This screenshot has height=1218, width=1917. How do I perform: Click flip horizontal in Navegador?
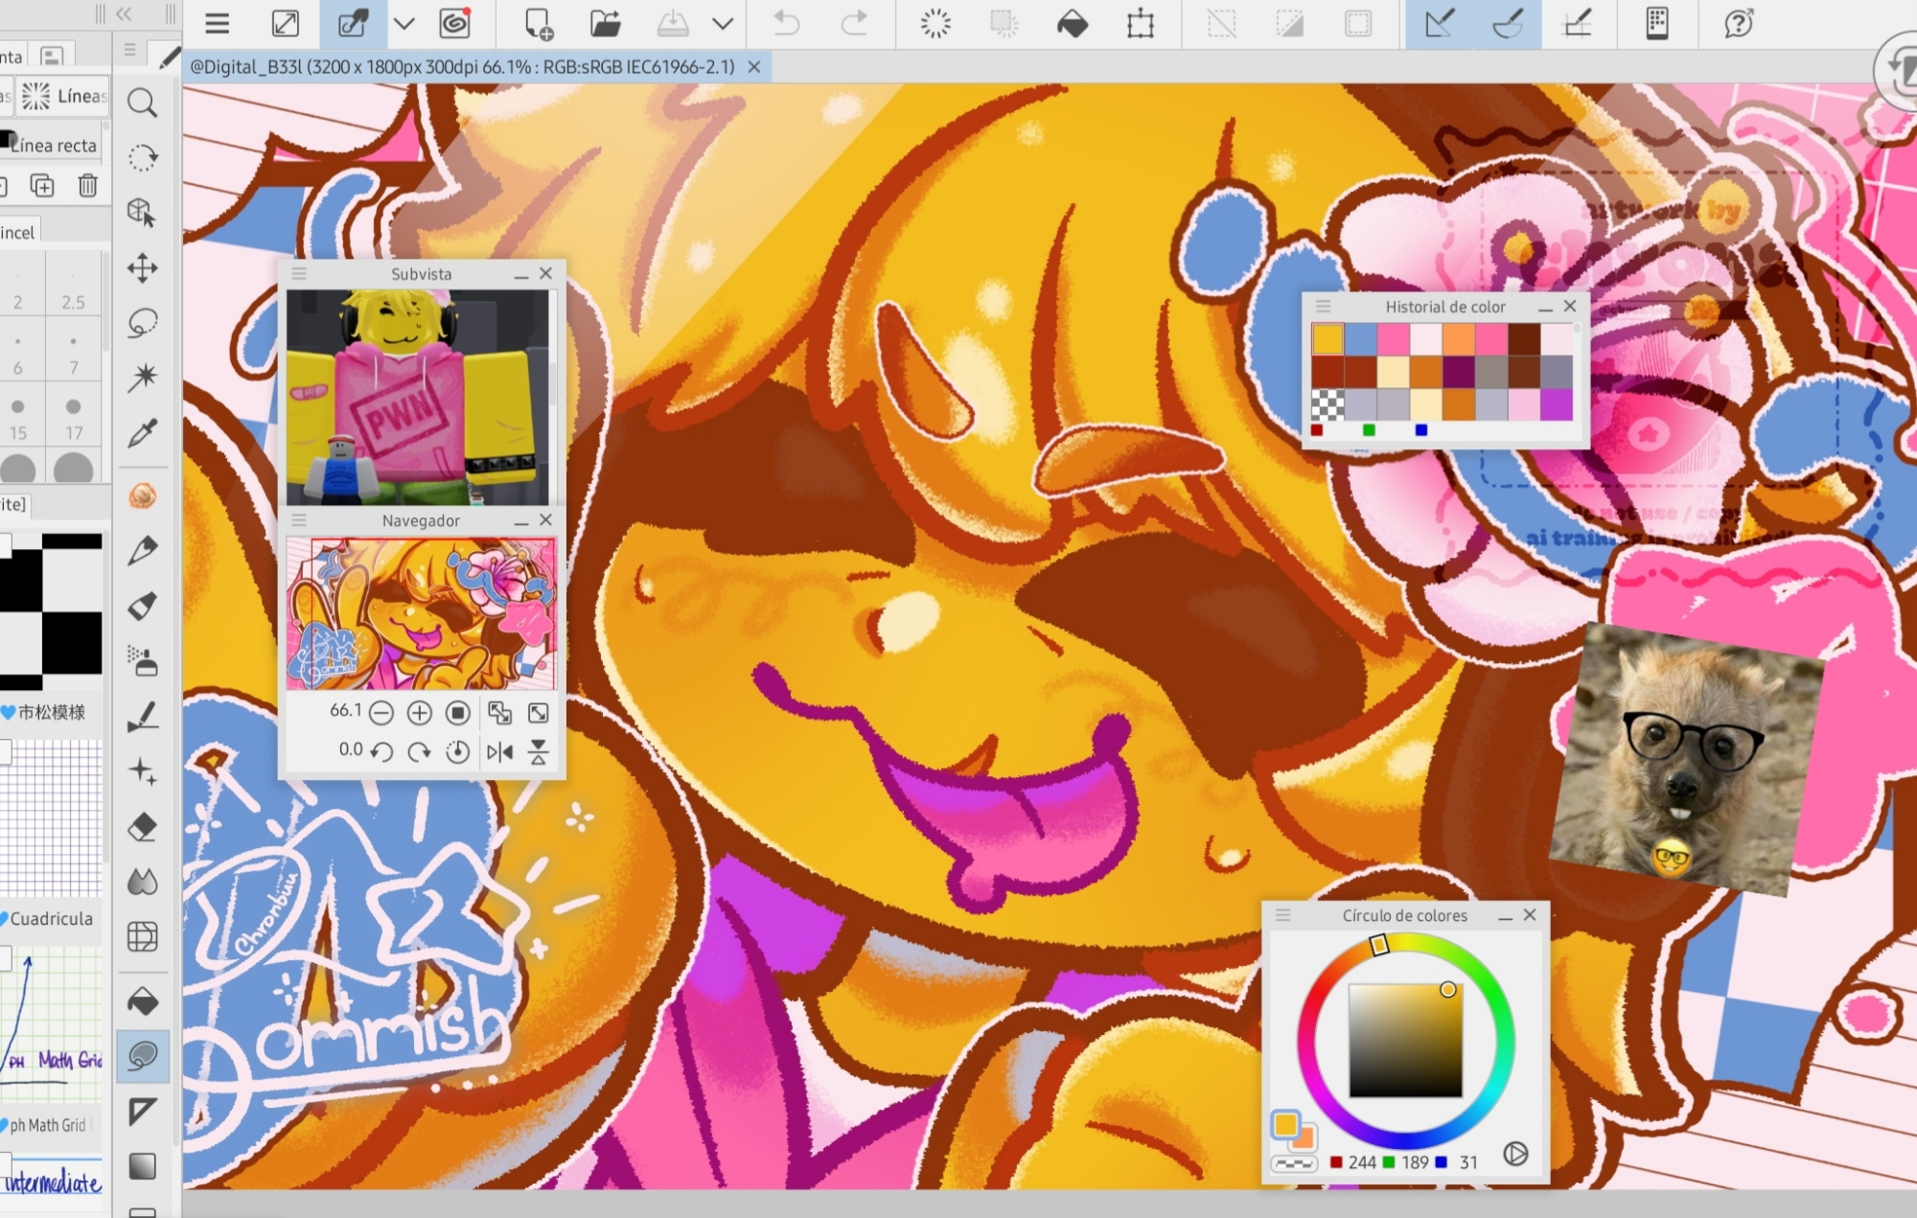pos(499,752)
